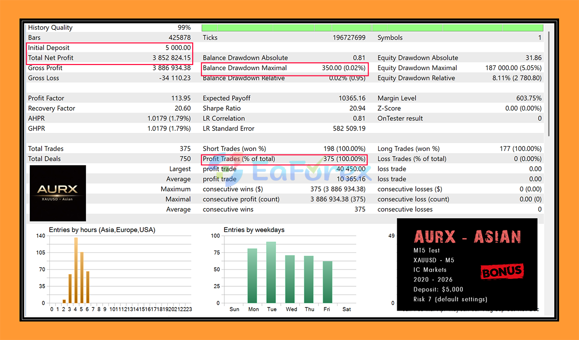Click the Monday bar in weekdays chart

252,275
